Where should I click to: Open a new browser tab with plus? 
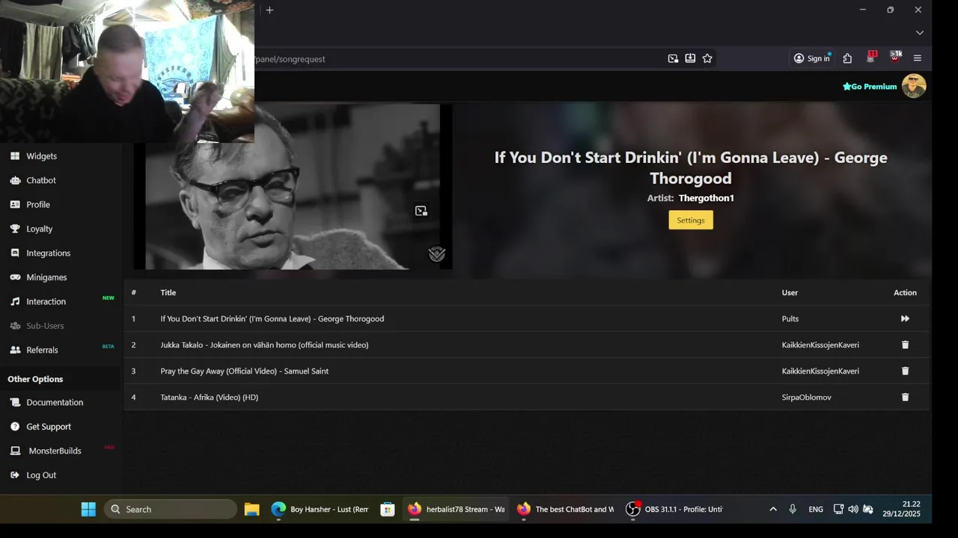click(269, 10)
